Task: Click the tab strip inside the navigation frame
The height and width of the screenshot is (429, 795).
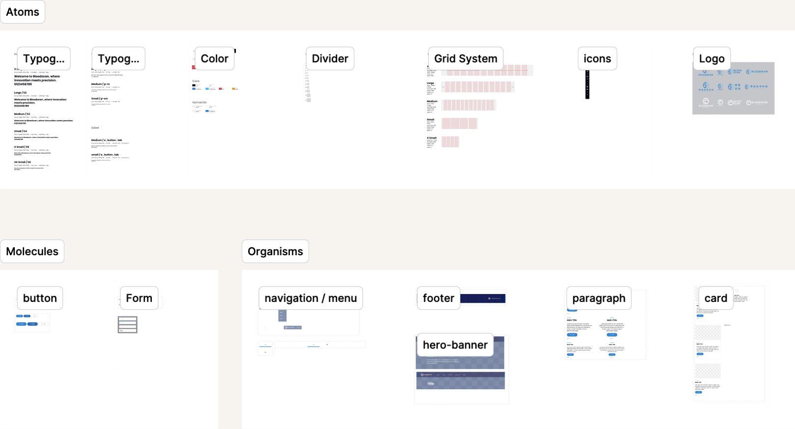Action: tap(320, 345)
